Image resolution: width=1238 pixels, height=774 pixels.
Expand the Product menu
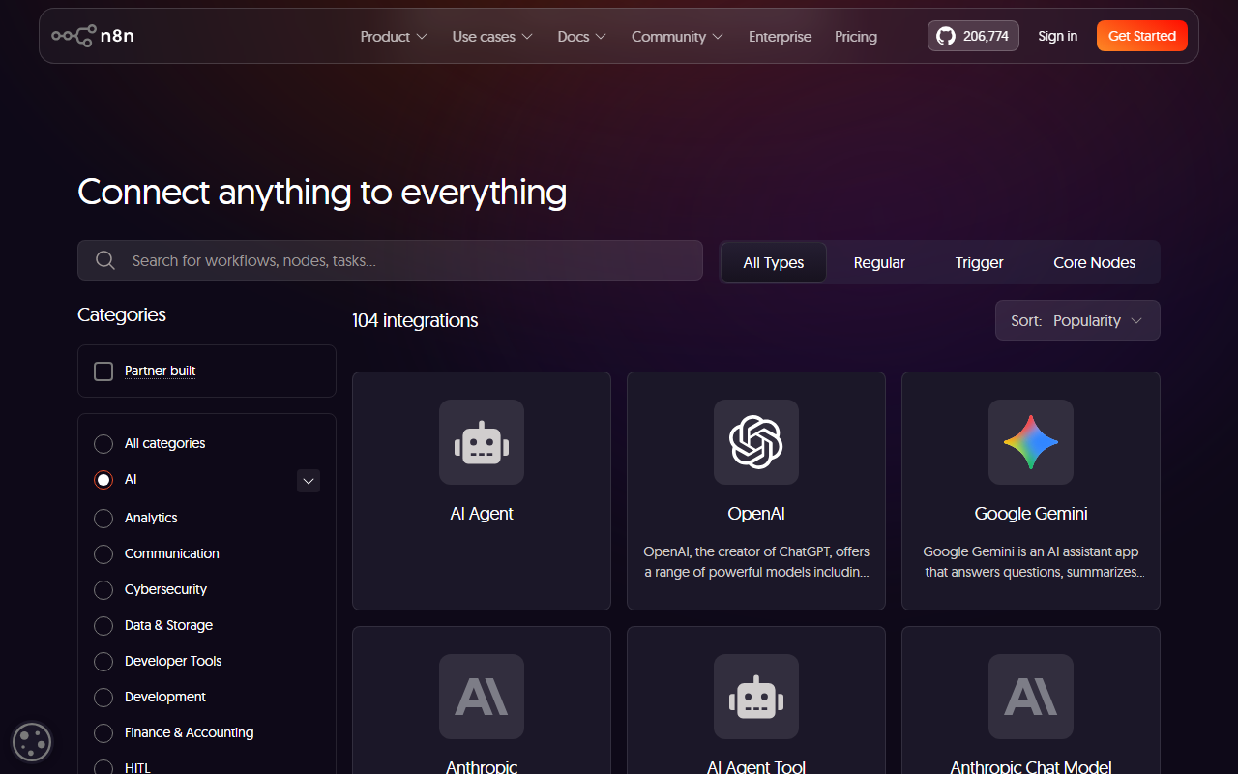(x=394, y=37)
